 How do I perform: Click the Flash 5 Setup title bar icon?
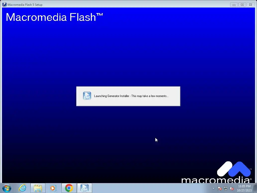point(5,5)
